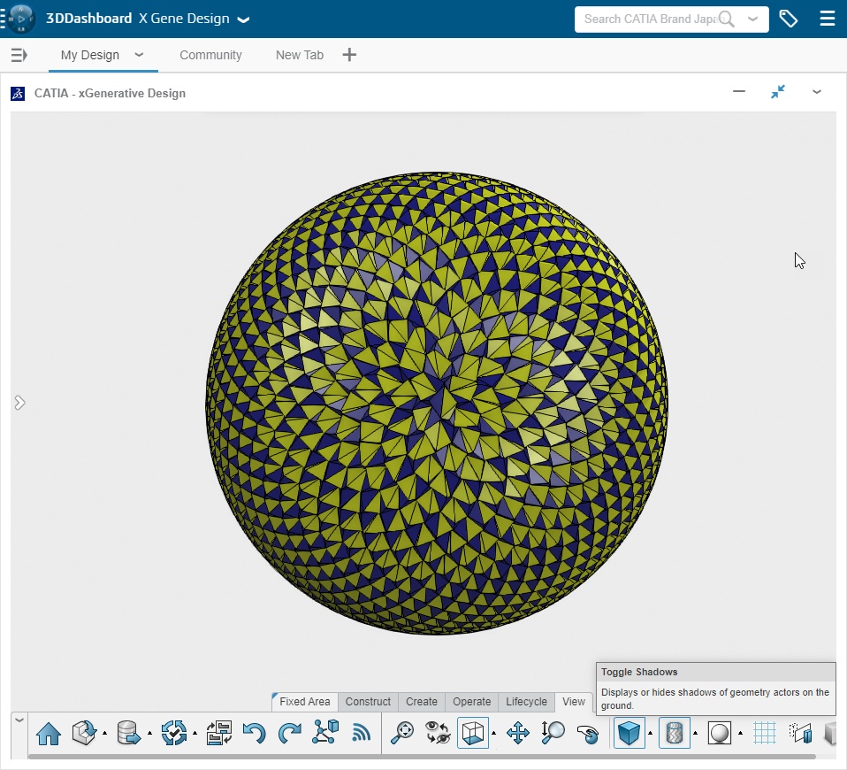847x770 pixels.
Task: Open dropdown arrow next to checkmark update icon
Action: (x=195, y=734)
